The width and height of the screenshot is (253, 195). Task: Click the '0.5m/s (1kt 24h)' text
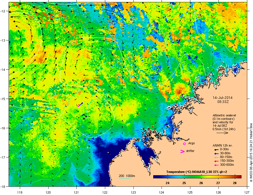click(x=224, y=129)
